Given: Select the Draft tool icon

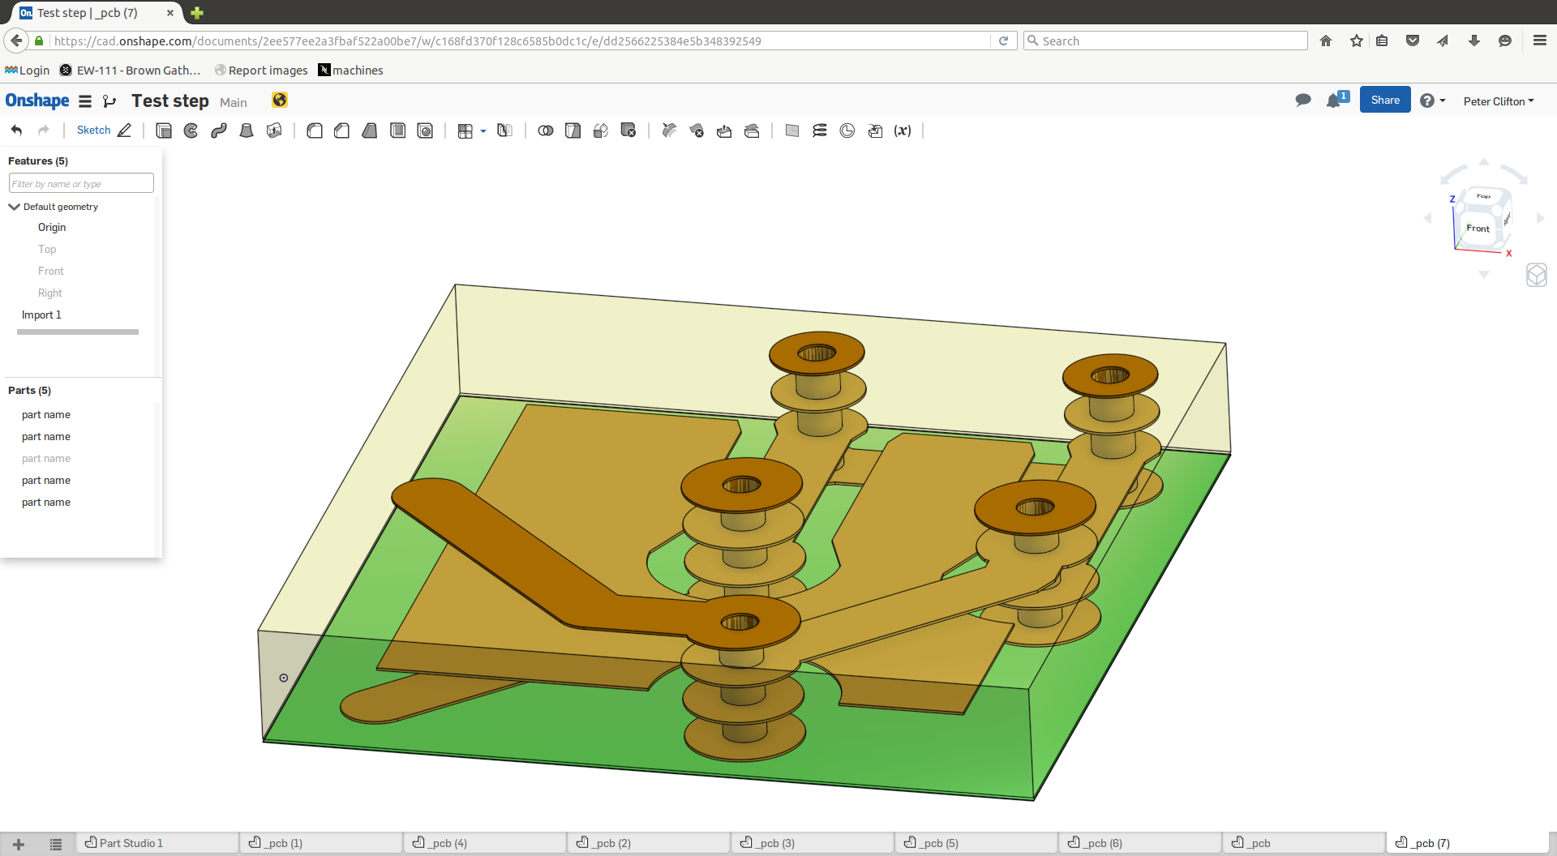Looking at the screenshot, I should point(370,131).
